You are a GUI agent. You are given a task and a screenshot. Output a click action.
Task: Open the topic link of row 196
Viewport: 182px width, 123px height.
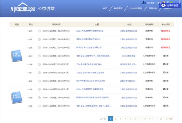(89, 64)
